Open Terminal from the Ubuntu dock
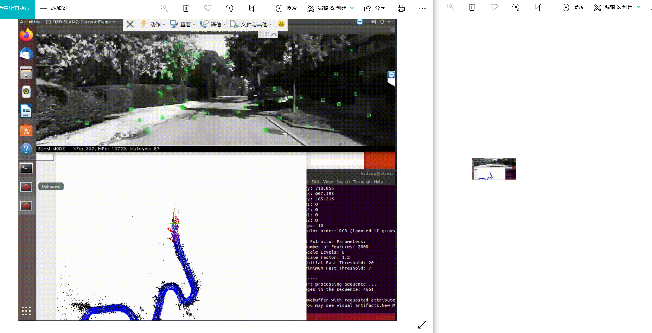The height and width of the screenshot is (333, 652). pos(26,168)
